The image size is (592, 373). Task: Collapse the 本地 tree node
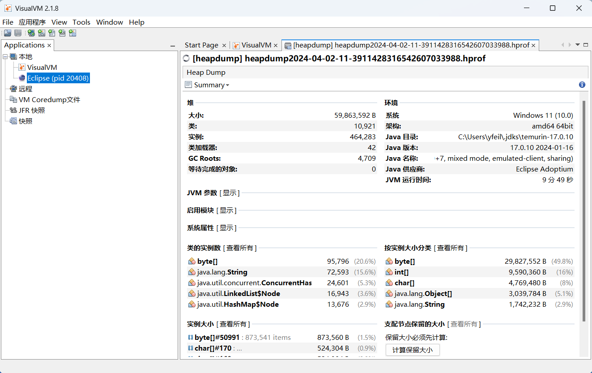coord(4,56)
